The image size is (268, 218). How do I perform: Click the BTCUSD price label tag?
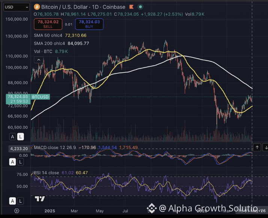point(40,97)
